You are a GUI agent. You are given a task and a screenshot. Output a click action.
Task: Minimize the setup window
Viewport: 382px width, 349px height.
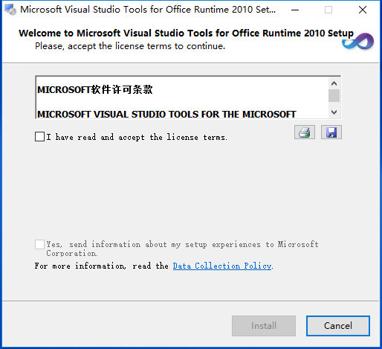point(295,10)
